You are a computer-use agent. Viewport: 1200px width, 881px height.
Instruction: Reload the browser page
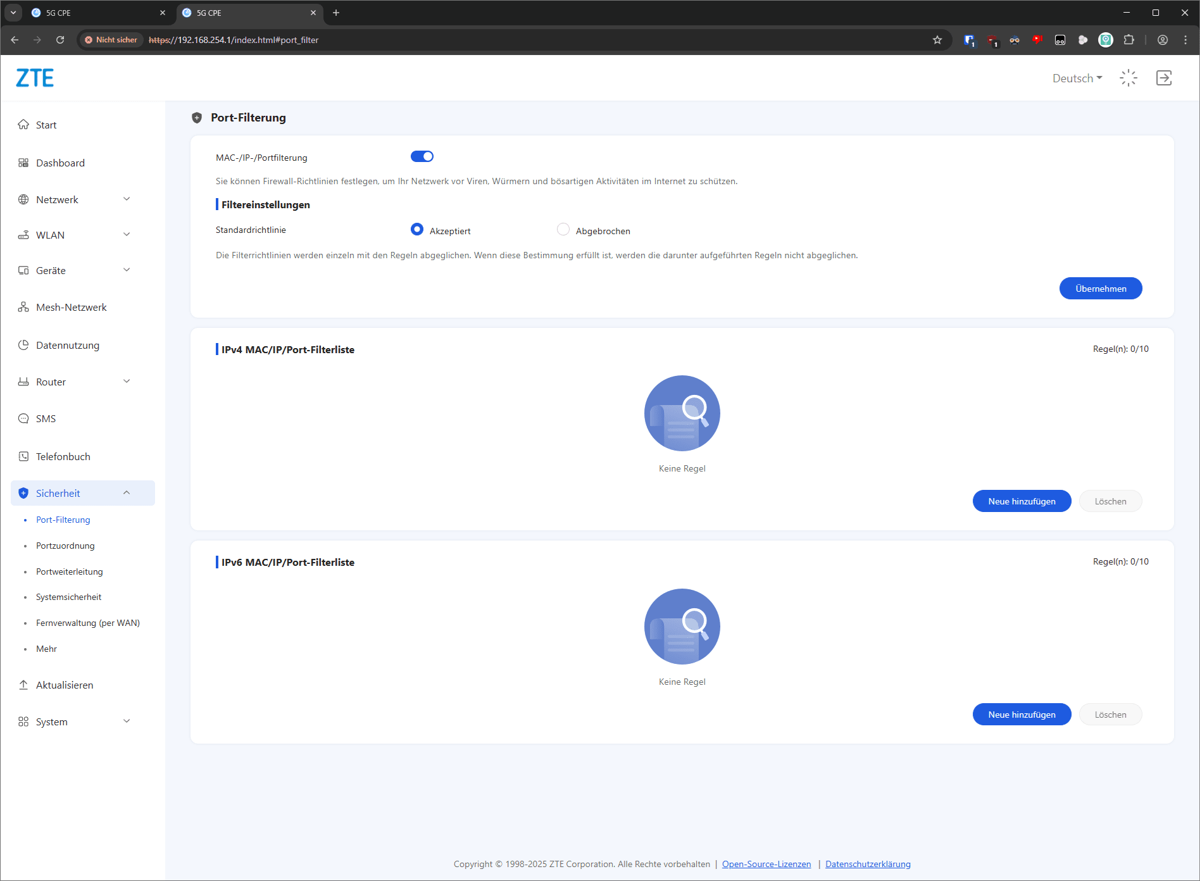pyautogui.click(x=60, y=40)
